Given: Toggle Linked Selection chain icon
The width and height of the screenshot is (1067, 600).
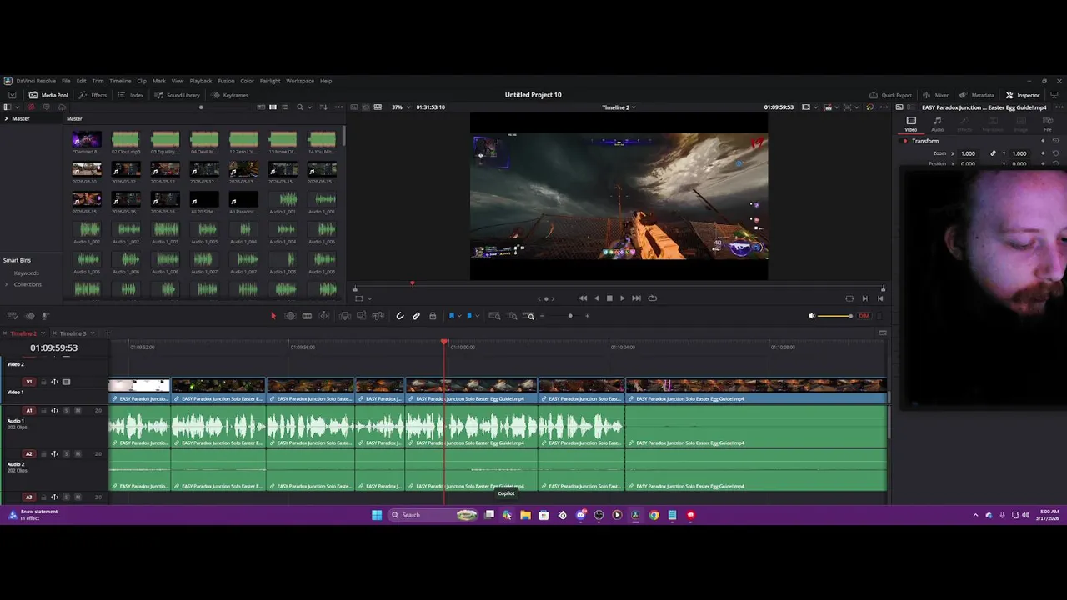Looking at the screenshot, I should click(416, 316).
